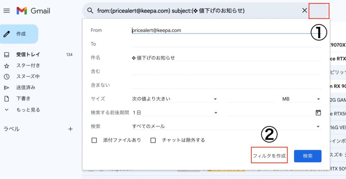
Task: Open スター付き starred mail
Action: click(x=28, y=65)
